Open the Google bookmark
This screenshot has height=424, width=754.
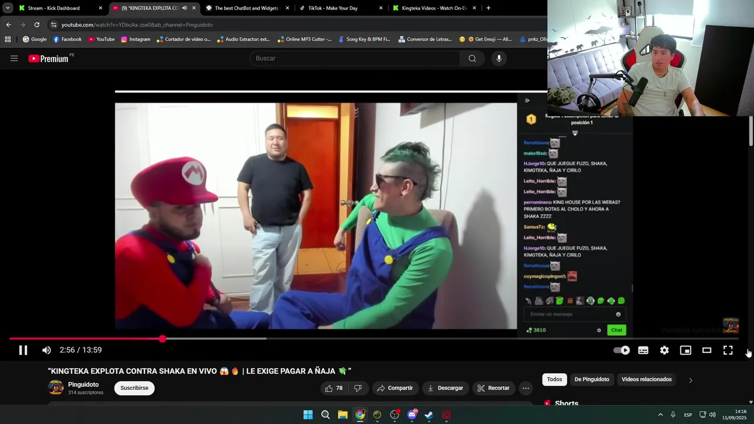tap(35, 39)
